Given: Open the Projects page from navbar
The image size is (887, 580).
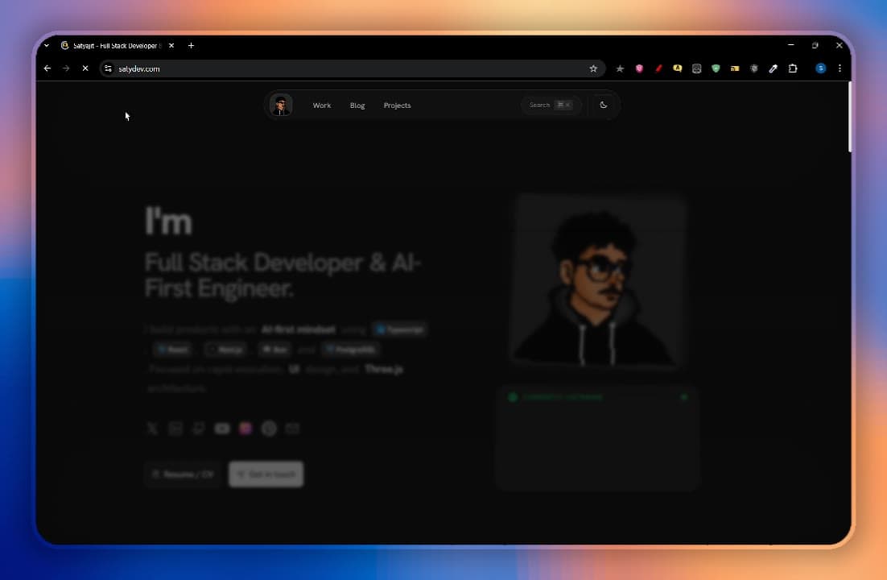Looking at the screenshot, I should [x=397, y=106].
